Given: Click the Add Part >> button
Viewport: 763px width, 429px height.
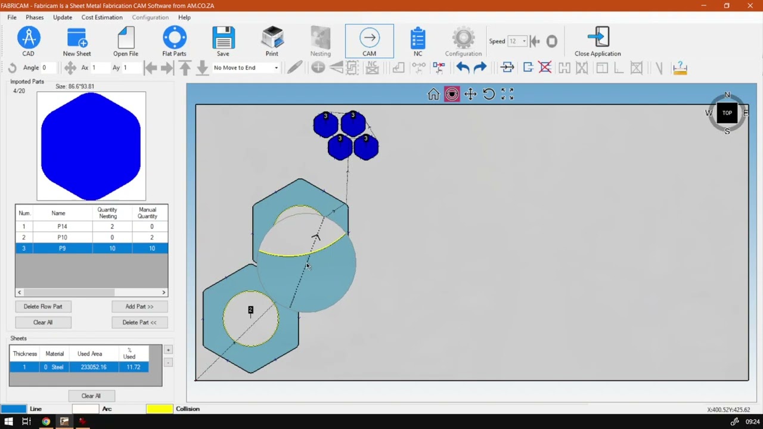Looking at the screenshot, I should coord(139,306).
